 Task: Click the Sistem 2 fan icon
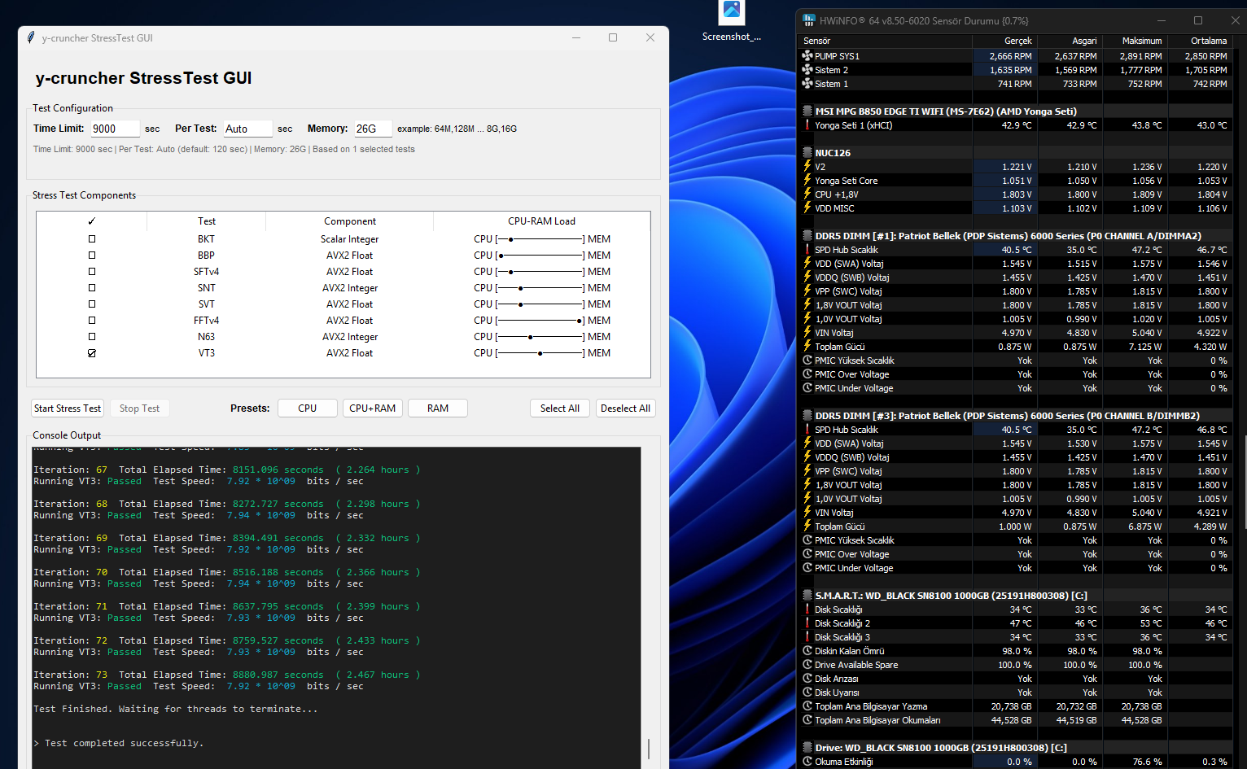[807, 70]
